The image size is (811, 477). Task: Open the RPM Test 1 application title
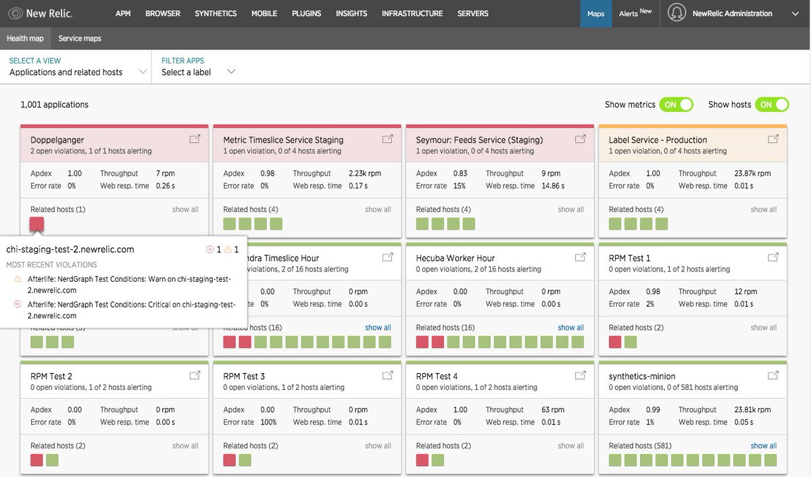[630, 258]
